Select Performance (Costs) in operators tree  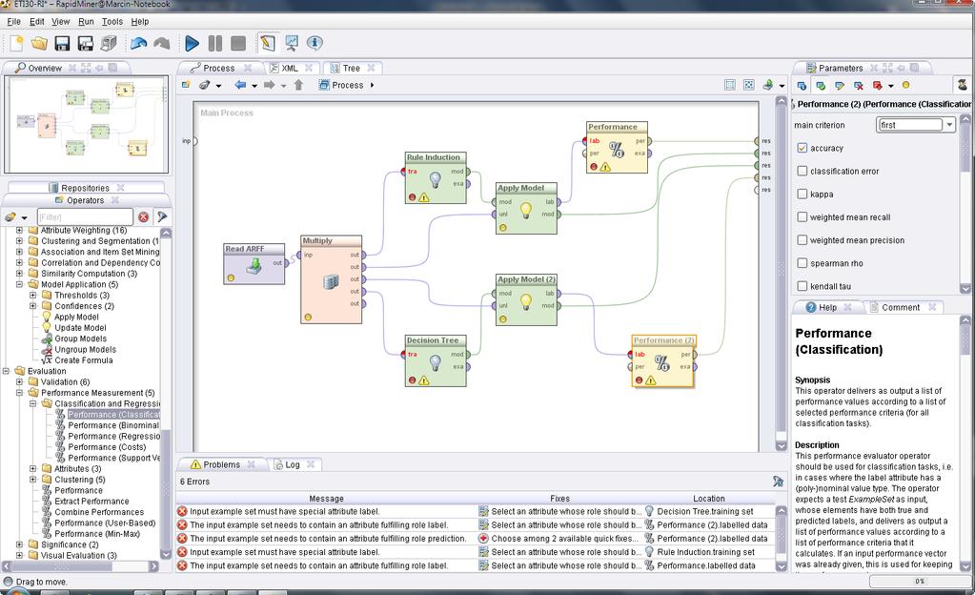107,447
